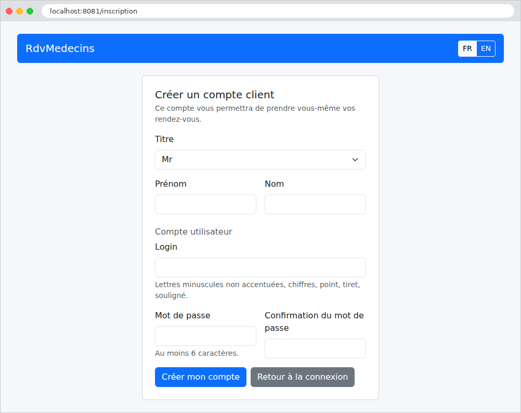Click the 'Mot de passe' field label
Screen dimensions: 521x413
pos(183,315)
